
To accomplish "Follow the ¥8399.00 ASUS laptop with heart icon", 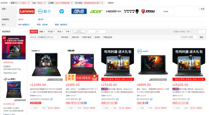I will click(x=78, y=108).
